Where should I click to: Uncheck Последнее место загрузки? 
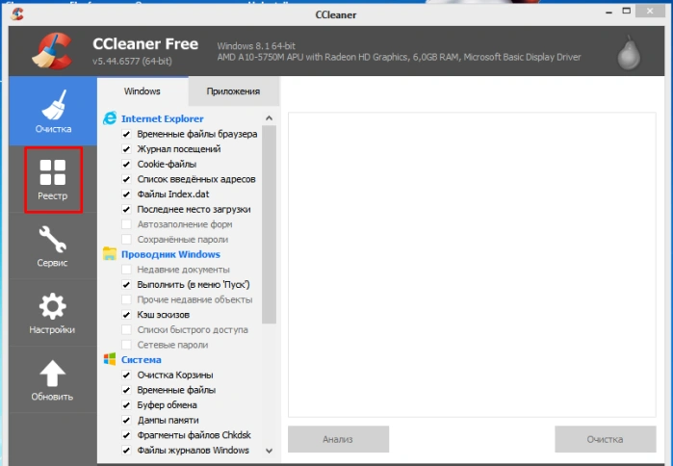126,209
